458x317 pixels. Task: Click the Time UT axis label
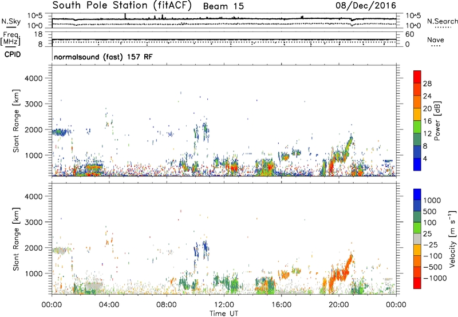click(224, 314)
